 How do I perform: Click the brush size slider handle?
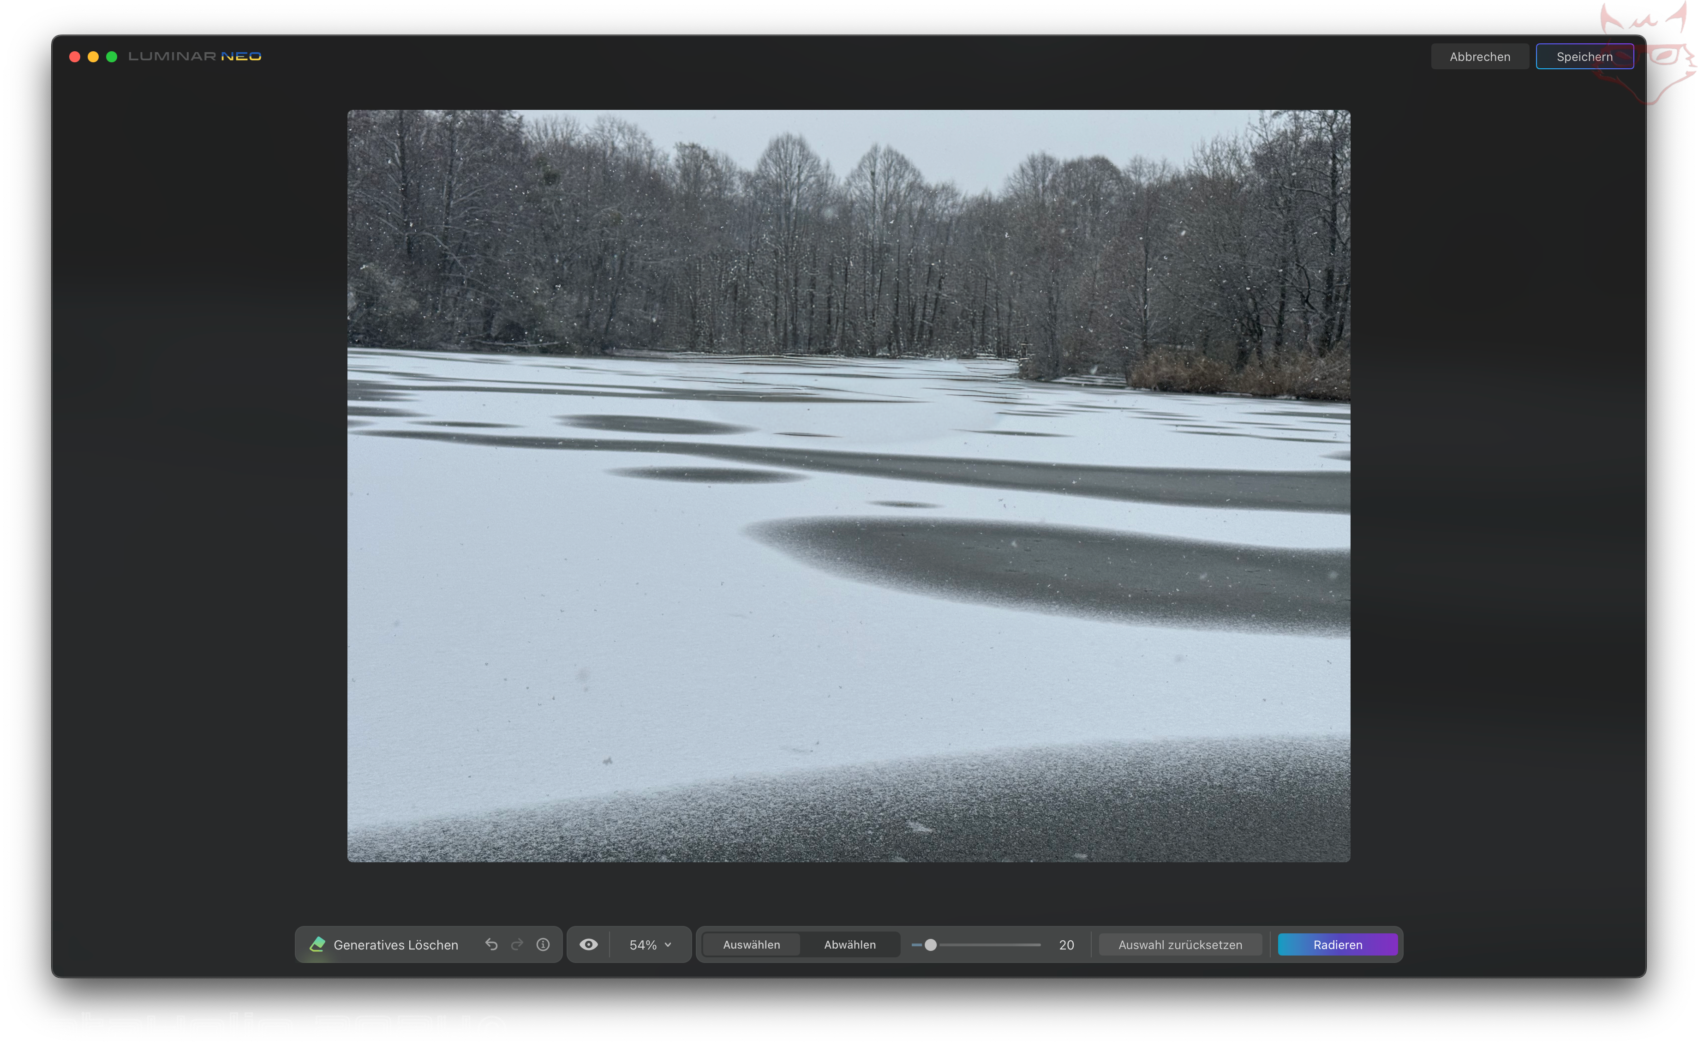[931, 944]
